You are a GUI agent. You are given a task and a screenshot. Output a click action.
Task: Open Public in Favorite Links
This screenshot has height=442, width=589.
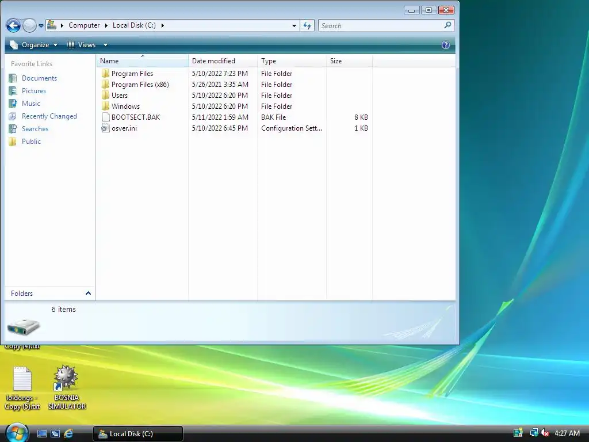31,142
